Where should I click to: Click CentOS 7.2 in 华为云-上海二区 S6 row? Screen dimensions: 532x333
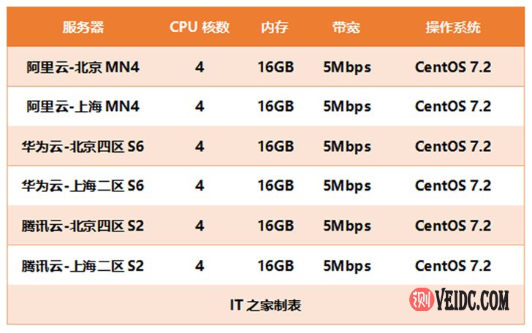[453, 185]
